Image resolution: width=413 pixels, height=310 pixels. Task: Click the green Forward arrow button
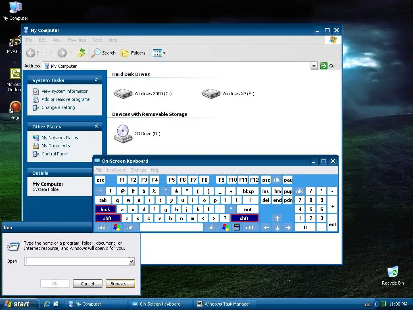click(x=62, y=53)
